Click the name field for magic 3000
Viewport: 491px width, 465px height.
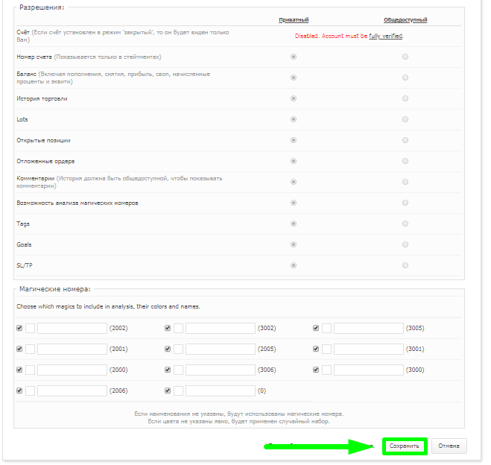pyautogui.click(x=368, y=370)
